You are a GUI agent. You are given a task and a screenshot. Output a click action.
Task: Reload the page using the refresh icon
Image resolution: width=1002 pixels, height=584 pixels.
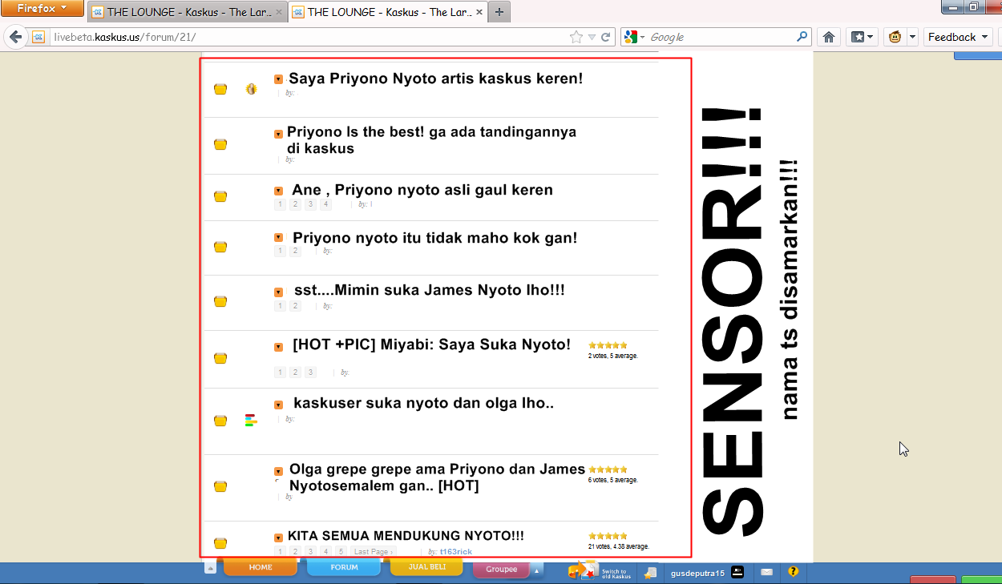[607, 37]
